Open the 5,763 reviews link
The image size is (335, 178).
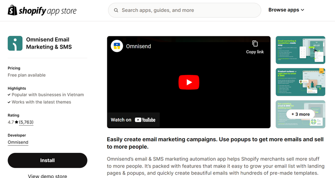(x=26, y=122)
